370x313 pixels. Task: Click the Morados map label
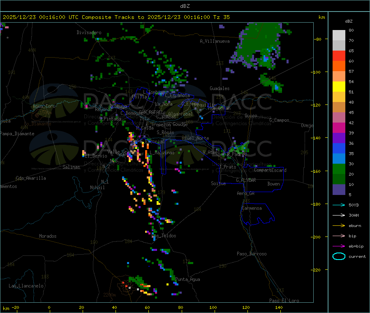tap(48, 236)
